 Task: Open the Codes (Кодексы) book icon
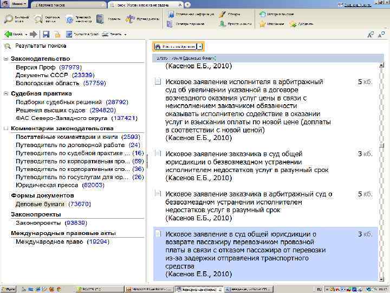[x=100, y=19]
